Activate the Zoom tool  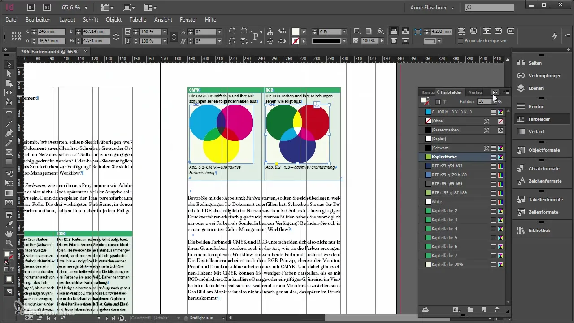[x=9, y=243]
